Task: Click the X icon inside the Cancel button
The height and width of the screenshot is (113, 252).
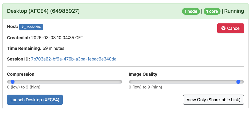Action: coord(223,28)
